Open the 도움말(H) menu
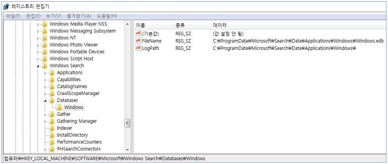This screenshot has height=164, width=388. click(x=107, y=16)
